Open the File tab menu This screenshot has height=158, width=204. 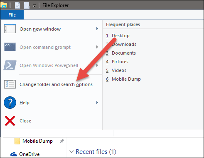12,15
